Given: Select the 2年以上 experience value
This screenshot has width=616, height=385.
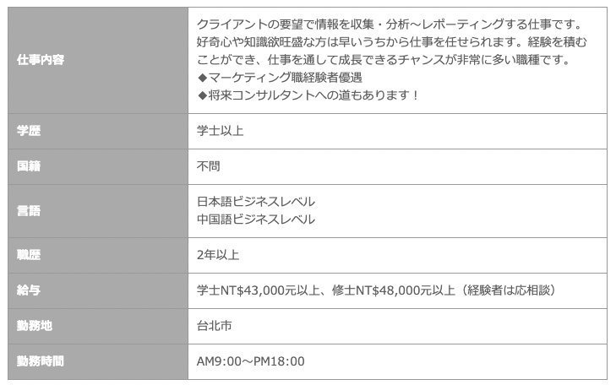Looking at the screenshot, I should (218, 255).
